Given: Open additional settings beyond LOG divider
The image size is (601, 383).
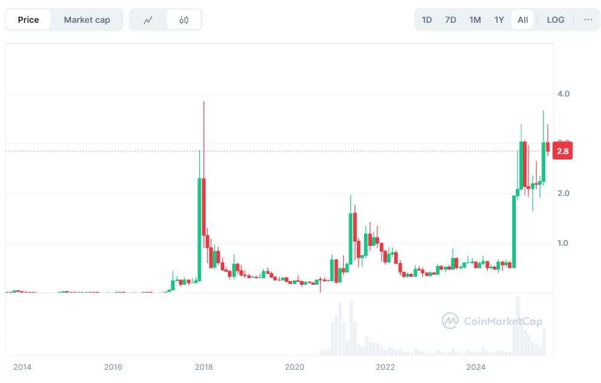Looking at the screenshot, I should 588,19.
